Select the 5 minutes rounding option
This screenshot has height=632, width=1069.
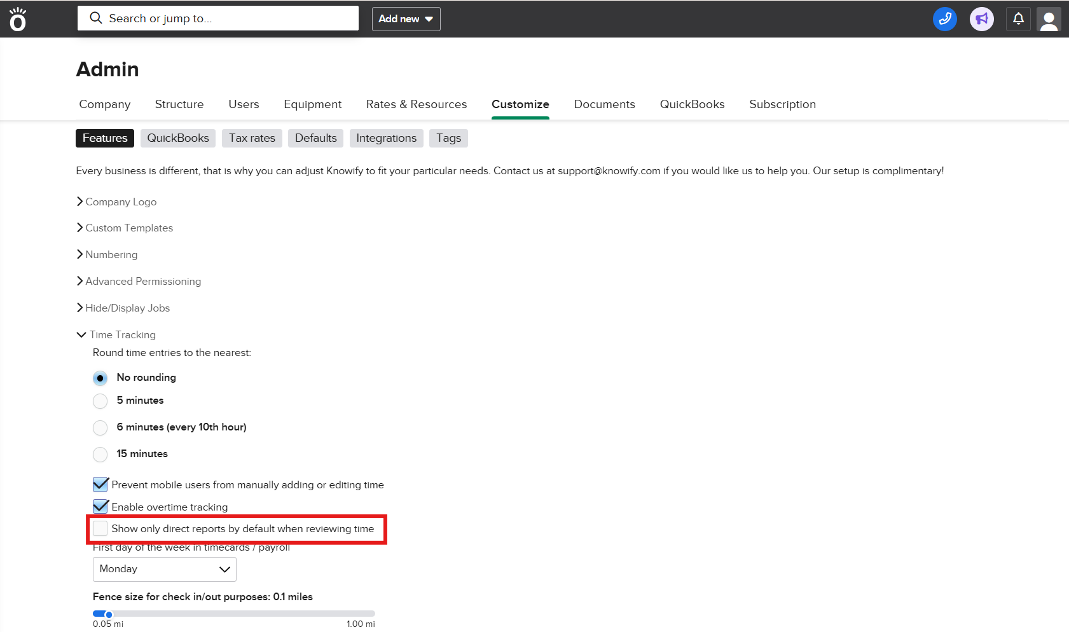click(x=100, y=401)
